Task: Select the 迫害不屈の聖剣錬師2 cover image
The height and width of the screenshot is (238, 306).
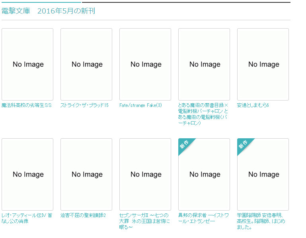Action: pyautogui.click(x=86, y=174)
